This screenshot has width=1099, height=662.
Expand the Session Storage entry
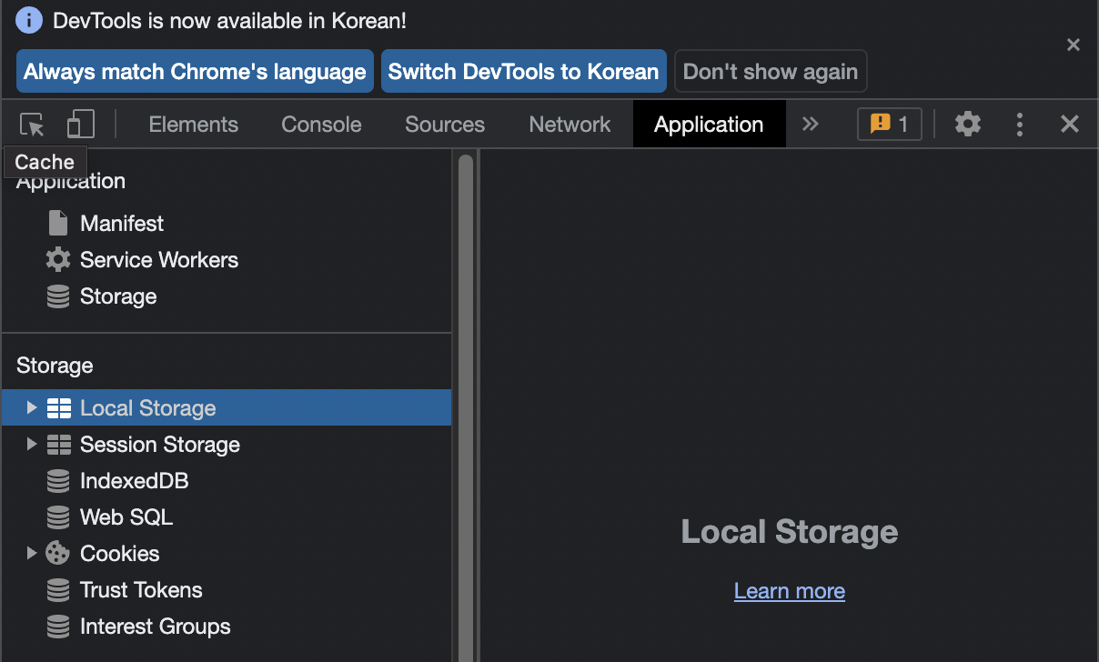(32, 444)
